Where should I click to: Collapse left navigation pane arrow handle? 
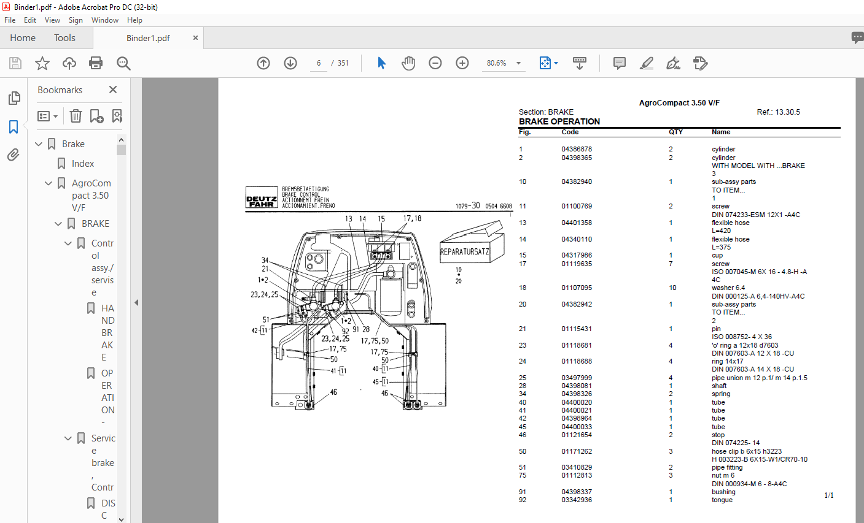(136, 302)
